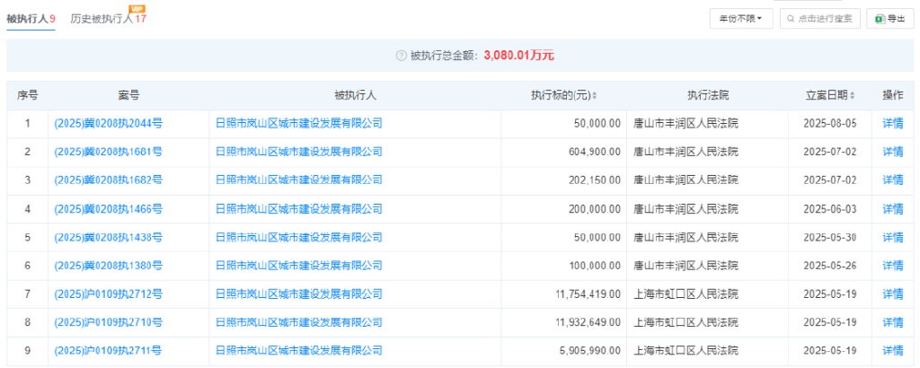Click company name in row 9
920x368 pixels.
tap(299, 350)
